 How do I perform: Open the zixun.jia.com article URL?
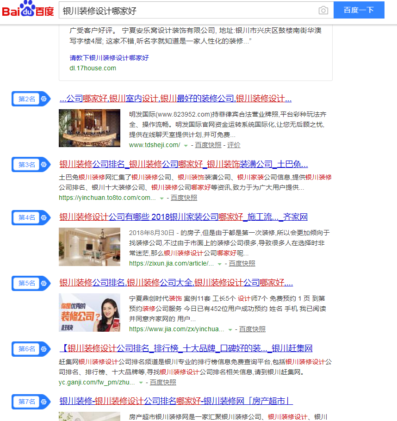click(x=171, y=263)
